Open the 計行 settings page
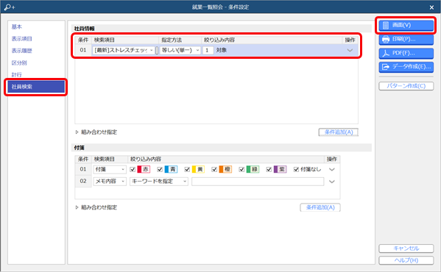Image resolution: width=441 pixels, height=272 pixels. point(17,75)
